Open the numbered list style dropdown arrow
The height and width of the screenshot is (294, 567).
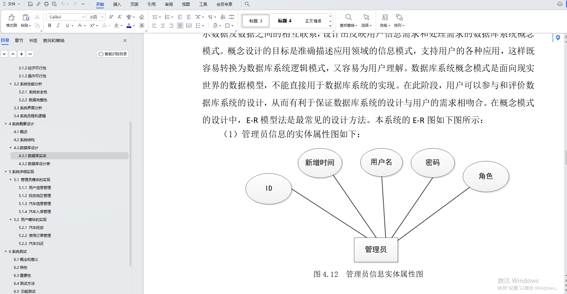pos(172,17)
